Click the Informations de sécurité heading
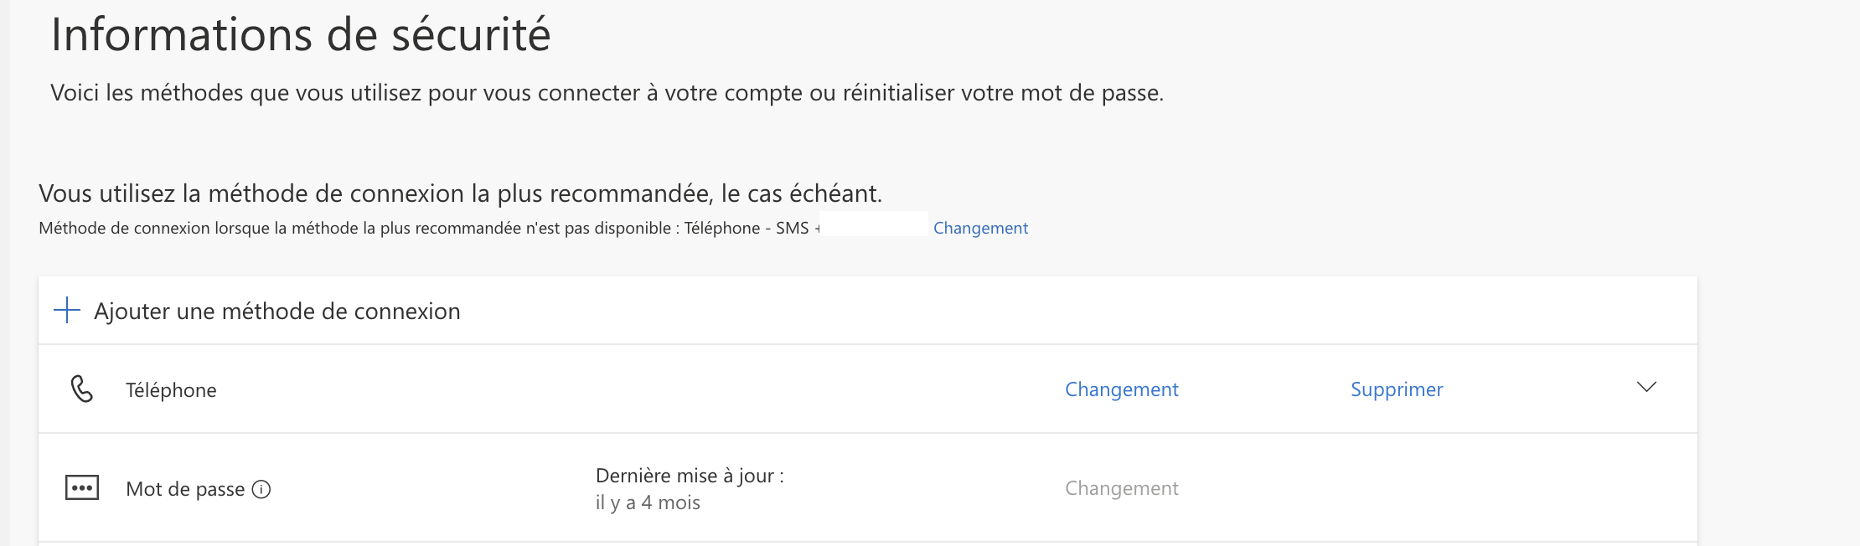 coord(301,35)
